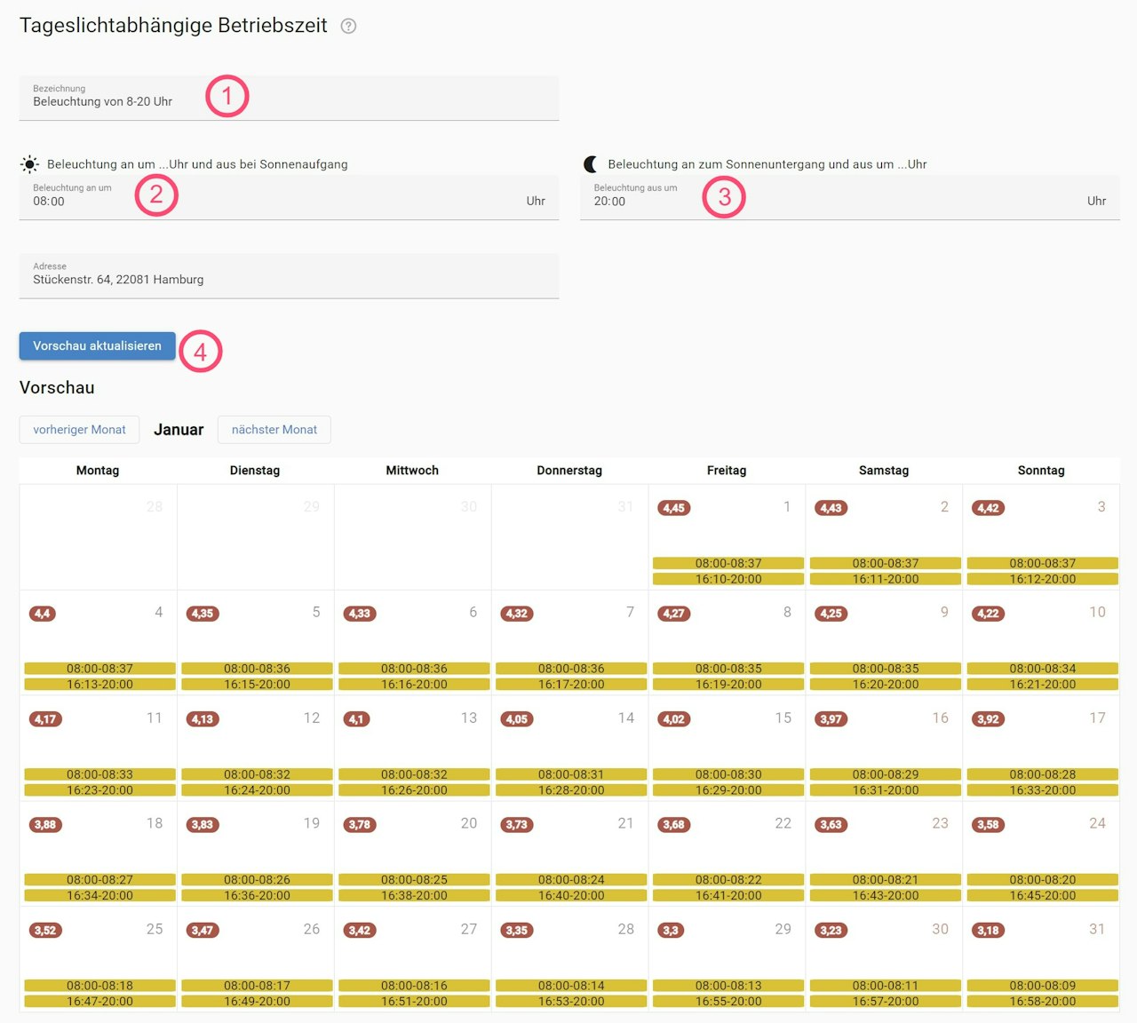Select the 08:00-08:37 slot on January 1

click(728, 563)
